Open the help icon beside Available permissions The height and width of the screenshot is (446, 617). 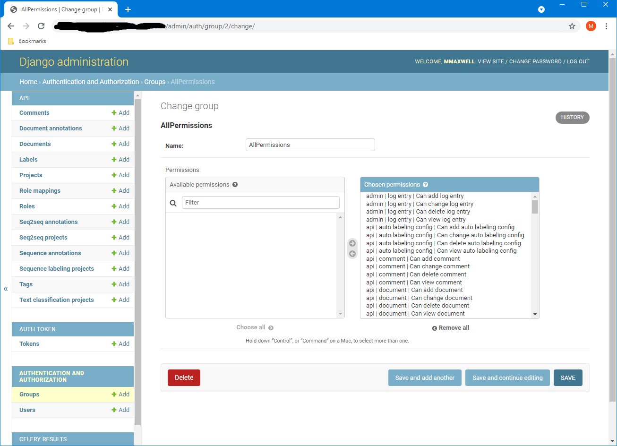[x=235, y=184]
